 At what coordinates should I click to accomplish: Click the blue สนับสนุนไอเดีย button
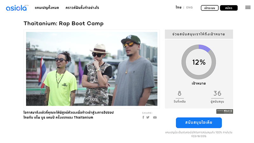click(199, 123)
